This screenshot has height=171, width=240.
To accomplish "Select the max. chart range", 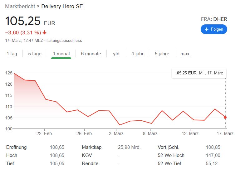I will tap(185, 54).
